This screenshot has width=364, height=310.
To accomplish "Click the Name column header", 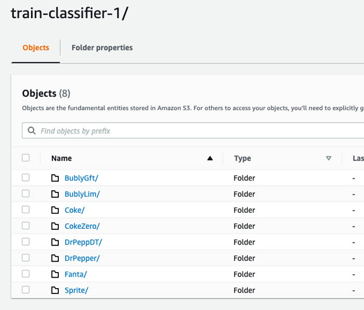I will [61, 158].
